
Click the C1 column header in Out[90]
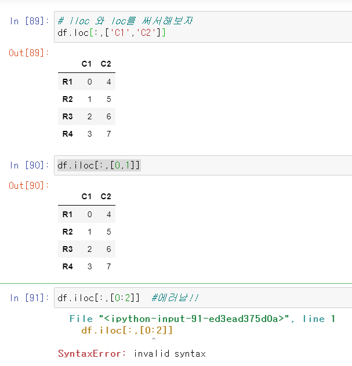pos(86,196)
